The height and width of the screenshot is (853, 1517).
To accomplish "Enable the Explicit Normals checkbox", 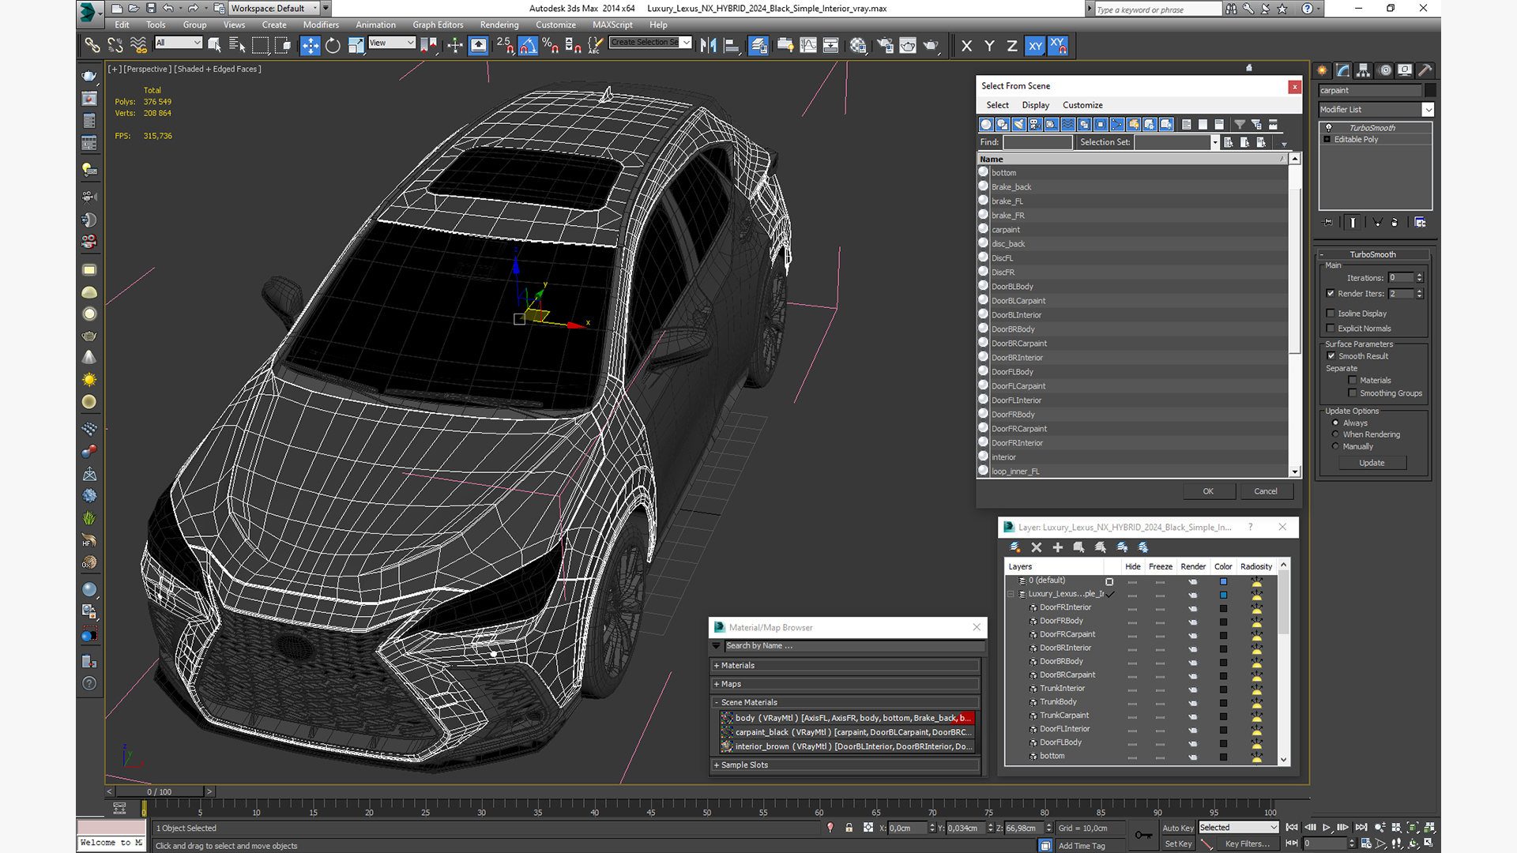I will pos(1331,329).
